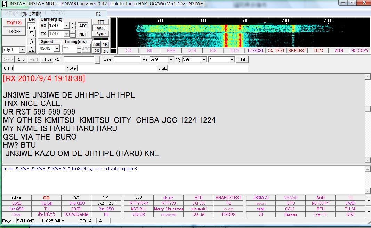371x228 pixels.
Task: Click the RTTYRRR macro button
Action: point(139,203)
